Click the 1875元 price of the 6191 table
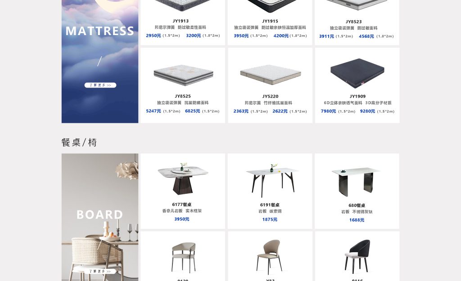The width and height of the screenshot is (461, 281). [x=270, y=219]
